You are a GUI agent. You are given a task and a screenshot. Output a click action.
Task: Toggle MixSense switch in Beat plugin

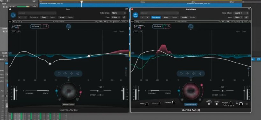(42, 26)
